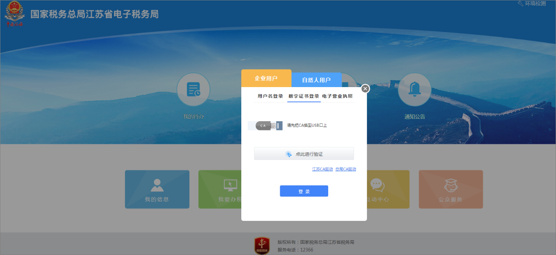Open 我的信息 tile
The image size is (556, 255).
click(x=157, y=189)
